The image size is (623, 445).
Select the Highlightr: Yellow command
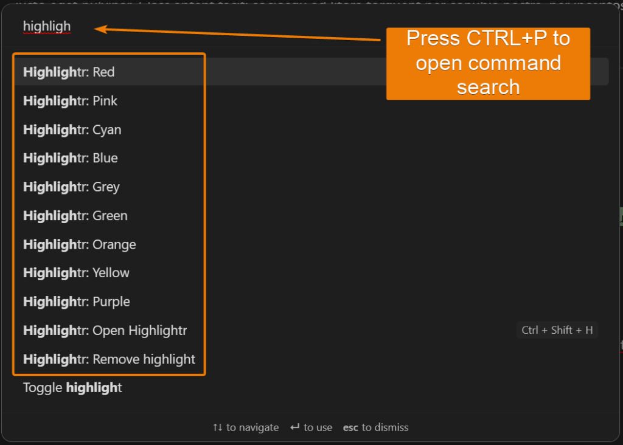75,272
